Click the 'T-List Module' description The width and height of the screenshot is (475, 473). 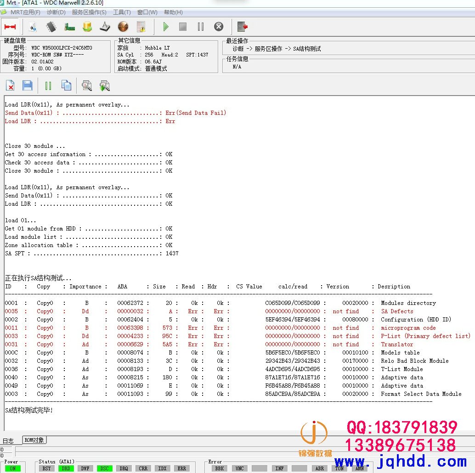402,369
